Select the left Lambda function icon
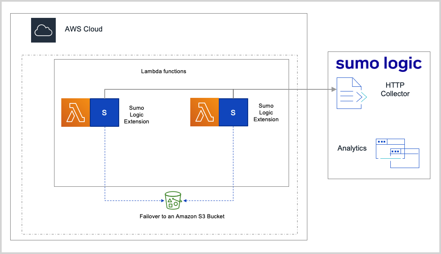The image size is (441, 254). point(75,112)
